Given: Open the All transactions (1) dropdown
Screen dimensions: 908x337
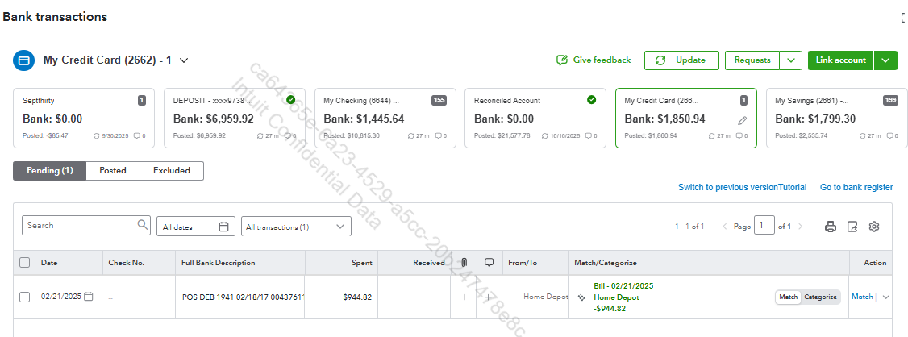Looking at the screenshot, I should click(x=297, y=227).
